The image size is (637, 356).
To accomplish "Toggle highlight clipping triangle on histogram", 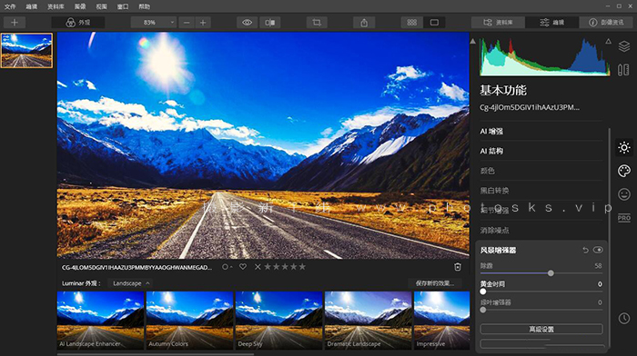I will click(608, 41).
